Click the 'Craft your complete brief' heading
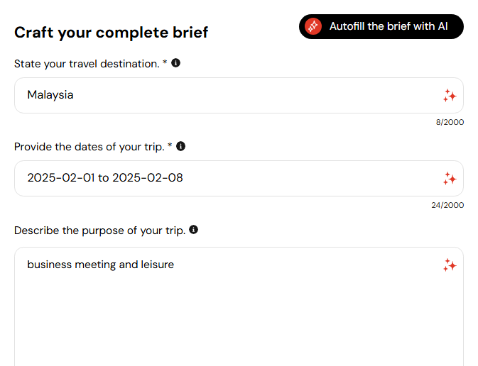Viewport: 478px width, 366px height. click(111, 33)
